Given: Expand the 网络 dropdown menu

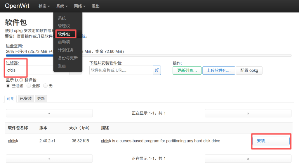Looking at the screenshot, I should point(79,6).
